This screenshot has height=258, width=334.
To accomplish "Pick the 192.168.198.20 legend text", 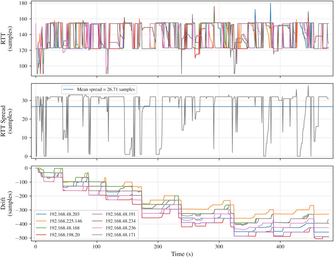I will (x=64, y=235).
